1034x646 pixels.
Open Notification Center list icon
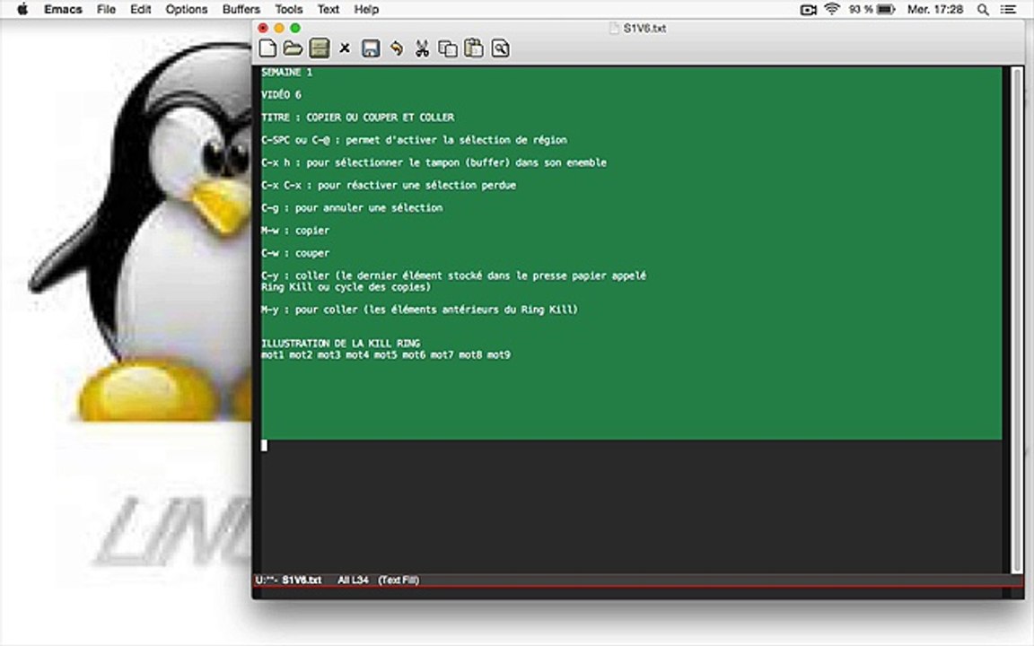click(1008, 9)
